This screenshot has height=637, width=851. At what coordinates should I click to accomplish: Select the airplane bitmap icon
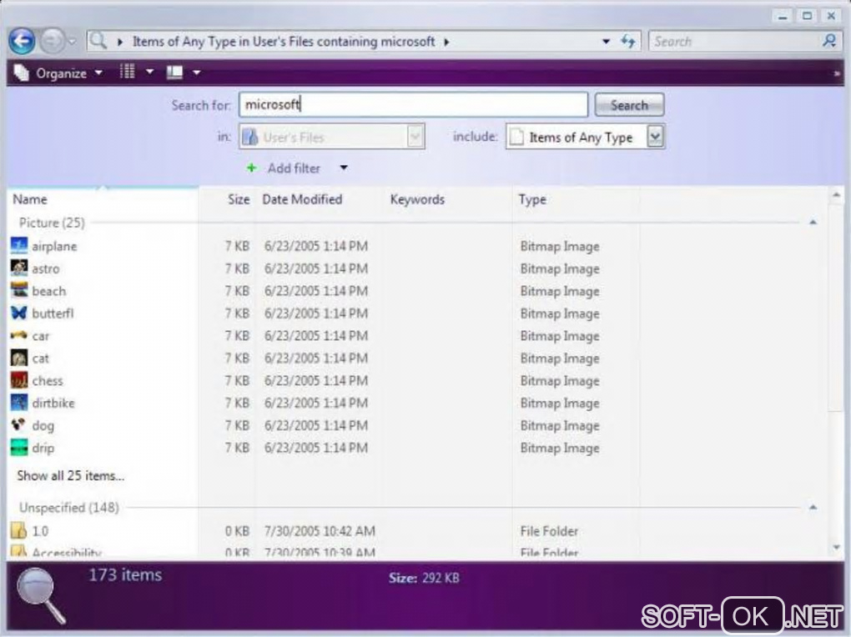(x=19, y=246)
